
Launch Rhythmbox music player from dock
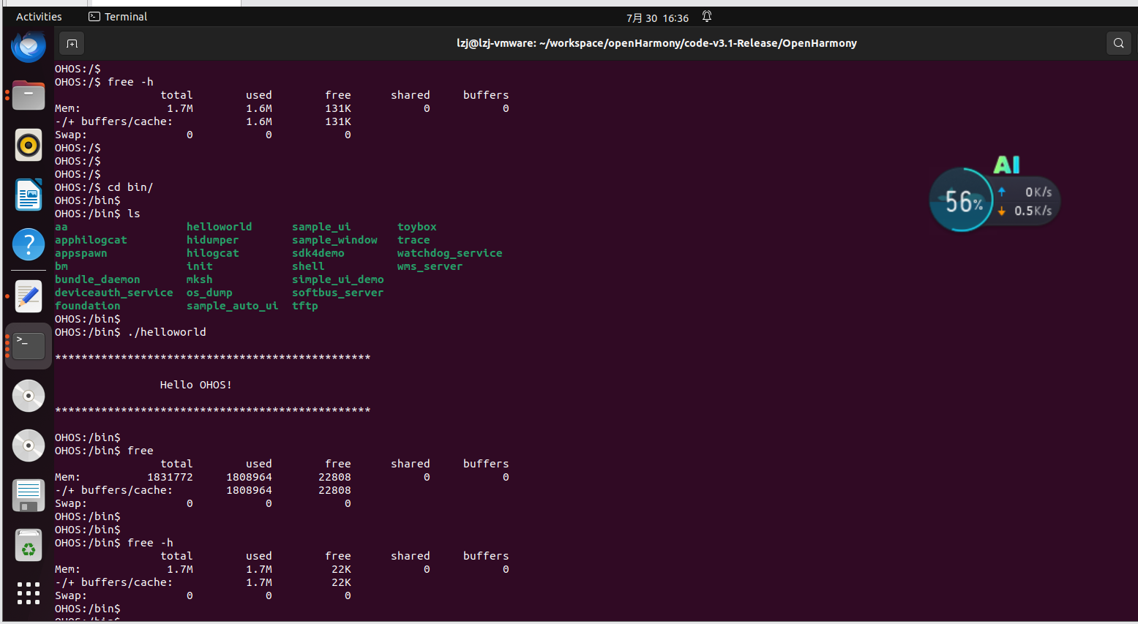pos(29,145)
